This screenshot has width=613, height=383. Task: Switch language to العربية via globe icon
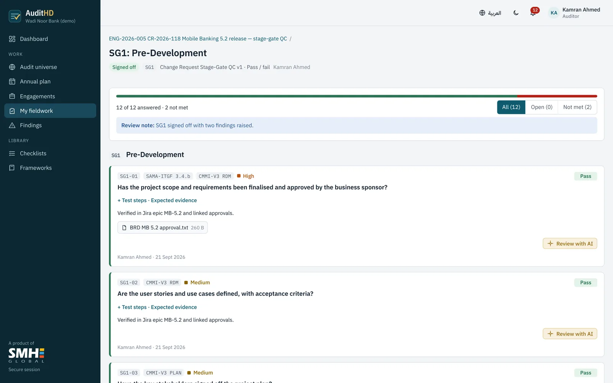tap(490, 13)
